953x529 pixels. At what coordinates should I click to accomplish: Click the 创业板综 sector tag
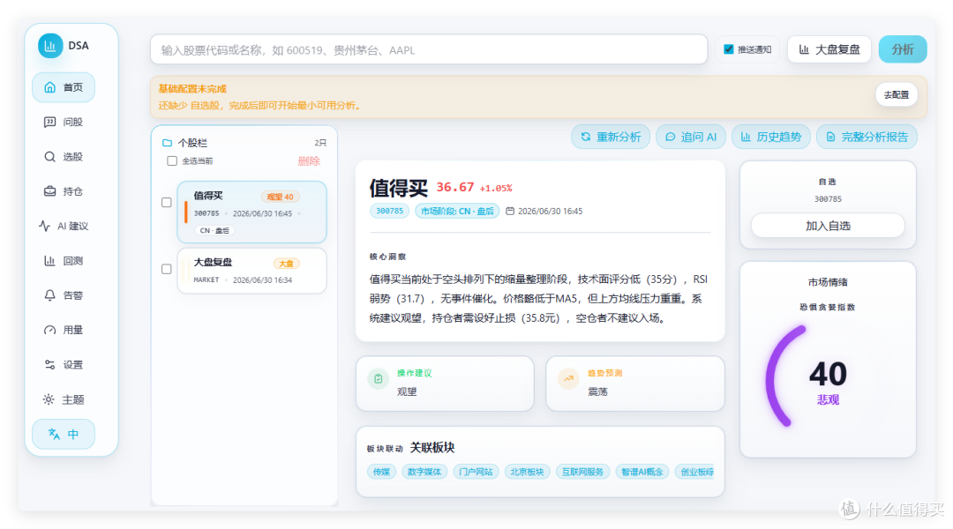(x=694, y=472)
